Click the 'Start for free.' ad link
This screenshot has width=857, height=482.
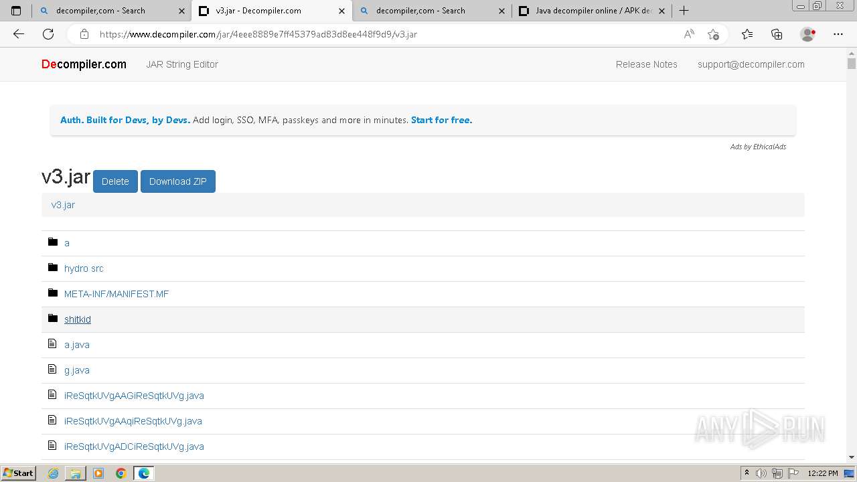(441, 120)
